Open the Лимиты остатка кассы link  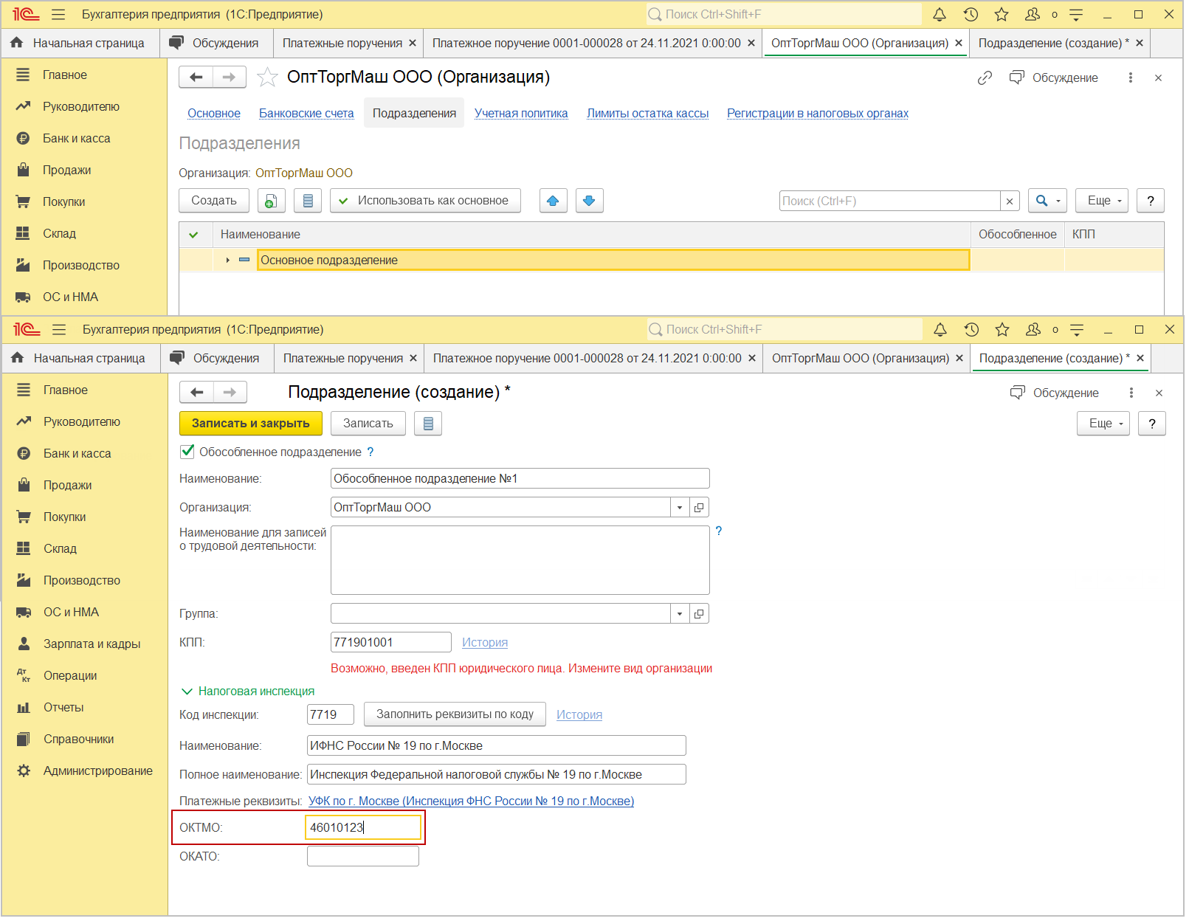pos(647,113)
